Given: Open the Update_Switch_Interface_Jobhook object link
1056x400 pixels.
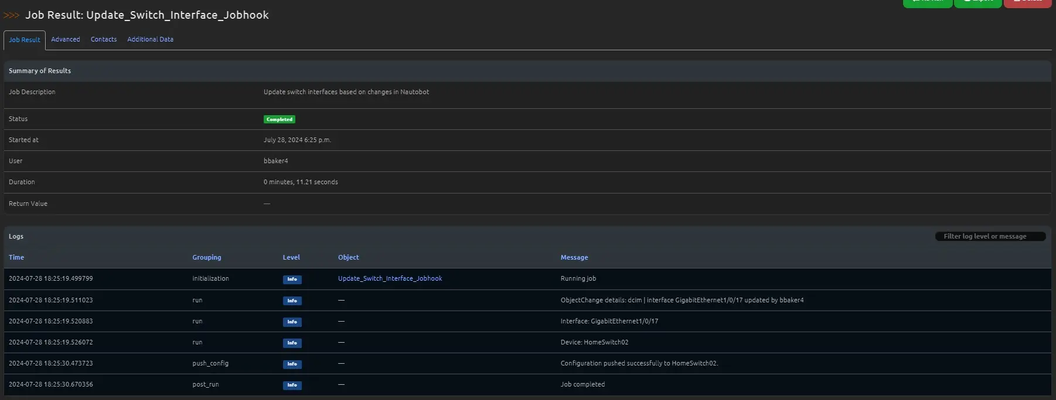Looking at the screenshot, I should [x=390, y=278].
